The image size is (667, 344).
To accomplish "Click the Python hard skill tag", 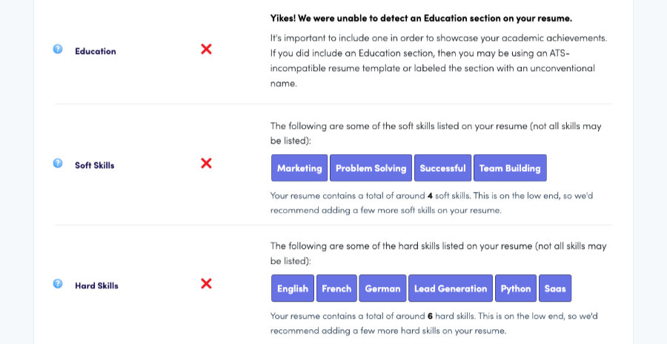I will pos(516,288).
